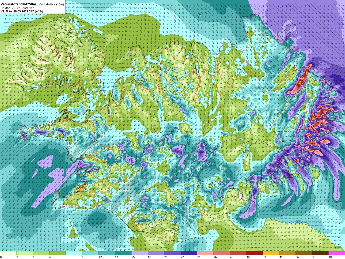
Task: Click the 10–12 turquoise legend swatch
Action: 90,253
